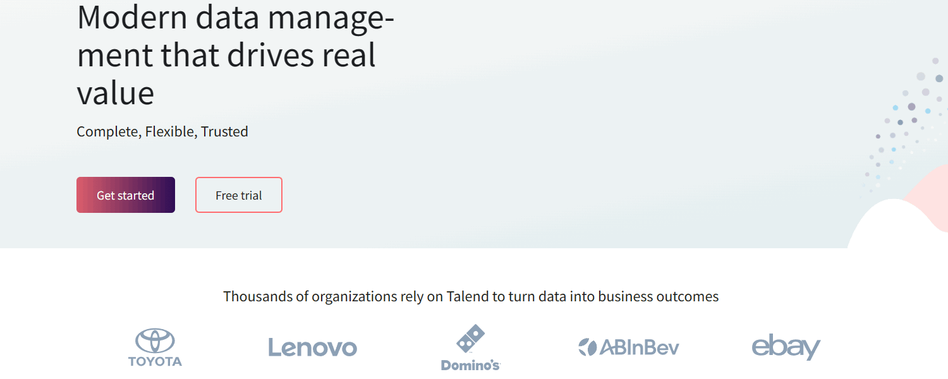Screen dimensions: 948x379
Task: Select the tagline Complete, Flexible, Trusted
Action: tap(162, 131)
